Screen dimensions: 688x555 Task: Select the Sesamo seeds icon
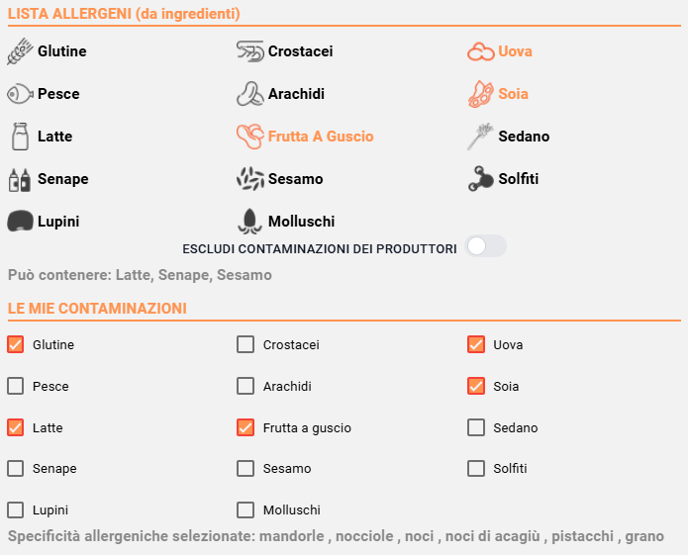[x=250, y=179]
